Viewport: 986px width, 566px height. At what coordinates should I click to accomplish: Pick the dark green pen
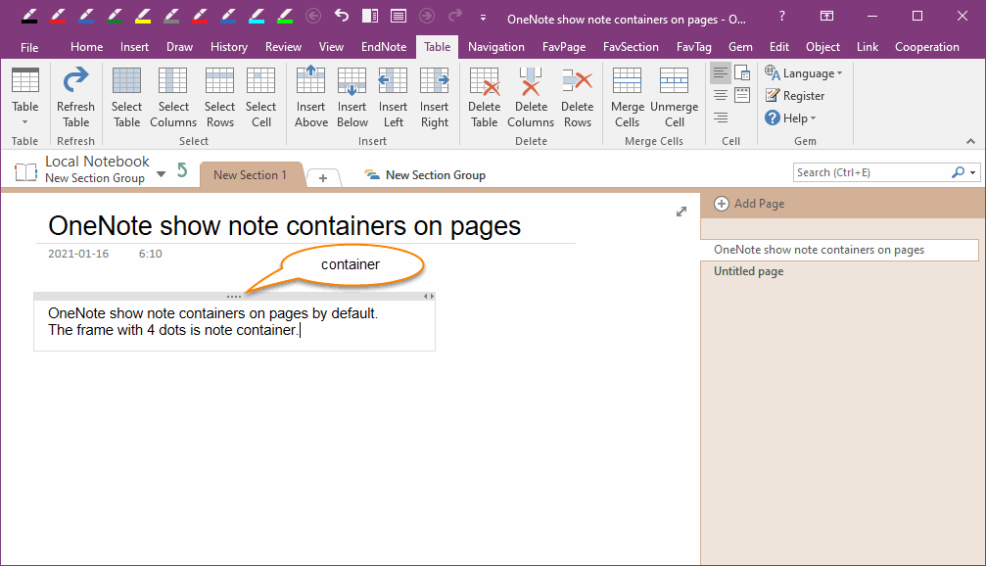(x=115, y=16)
